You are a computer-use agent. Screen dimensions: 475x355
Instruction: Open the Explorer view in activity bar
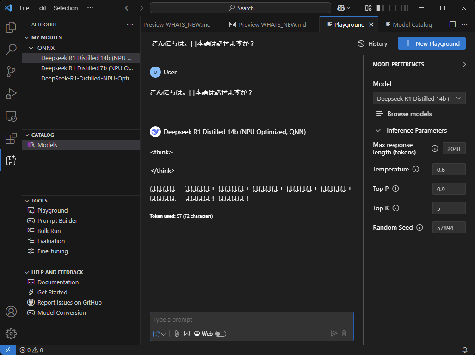click(x=11, y=27)
